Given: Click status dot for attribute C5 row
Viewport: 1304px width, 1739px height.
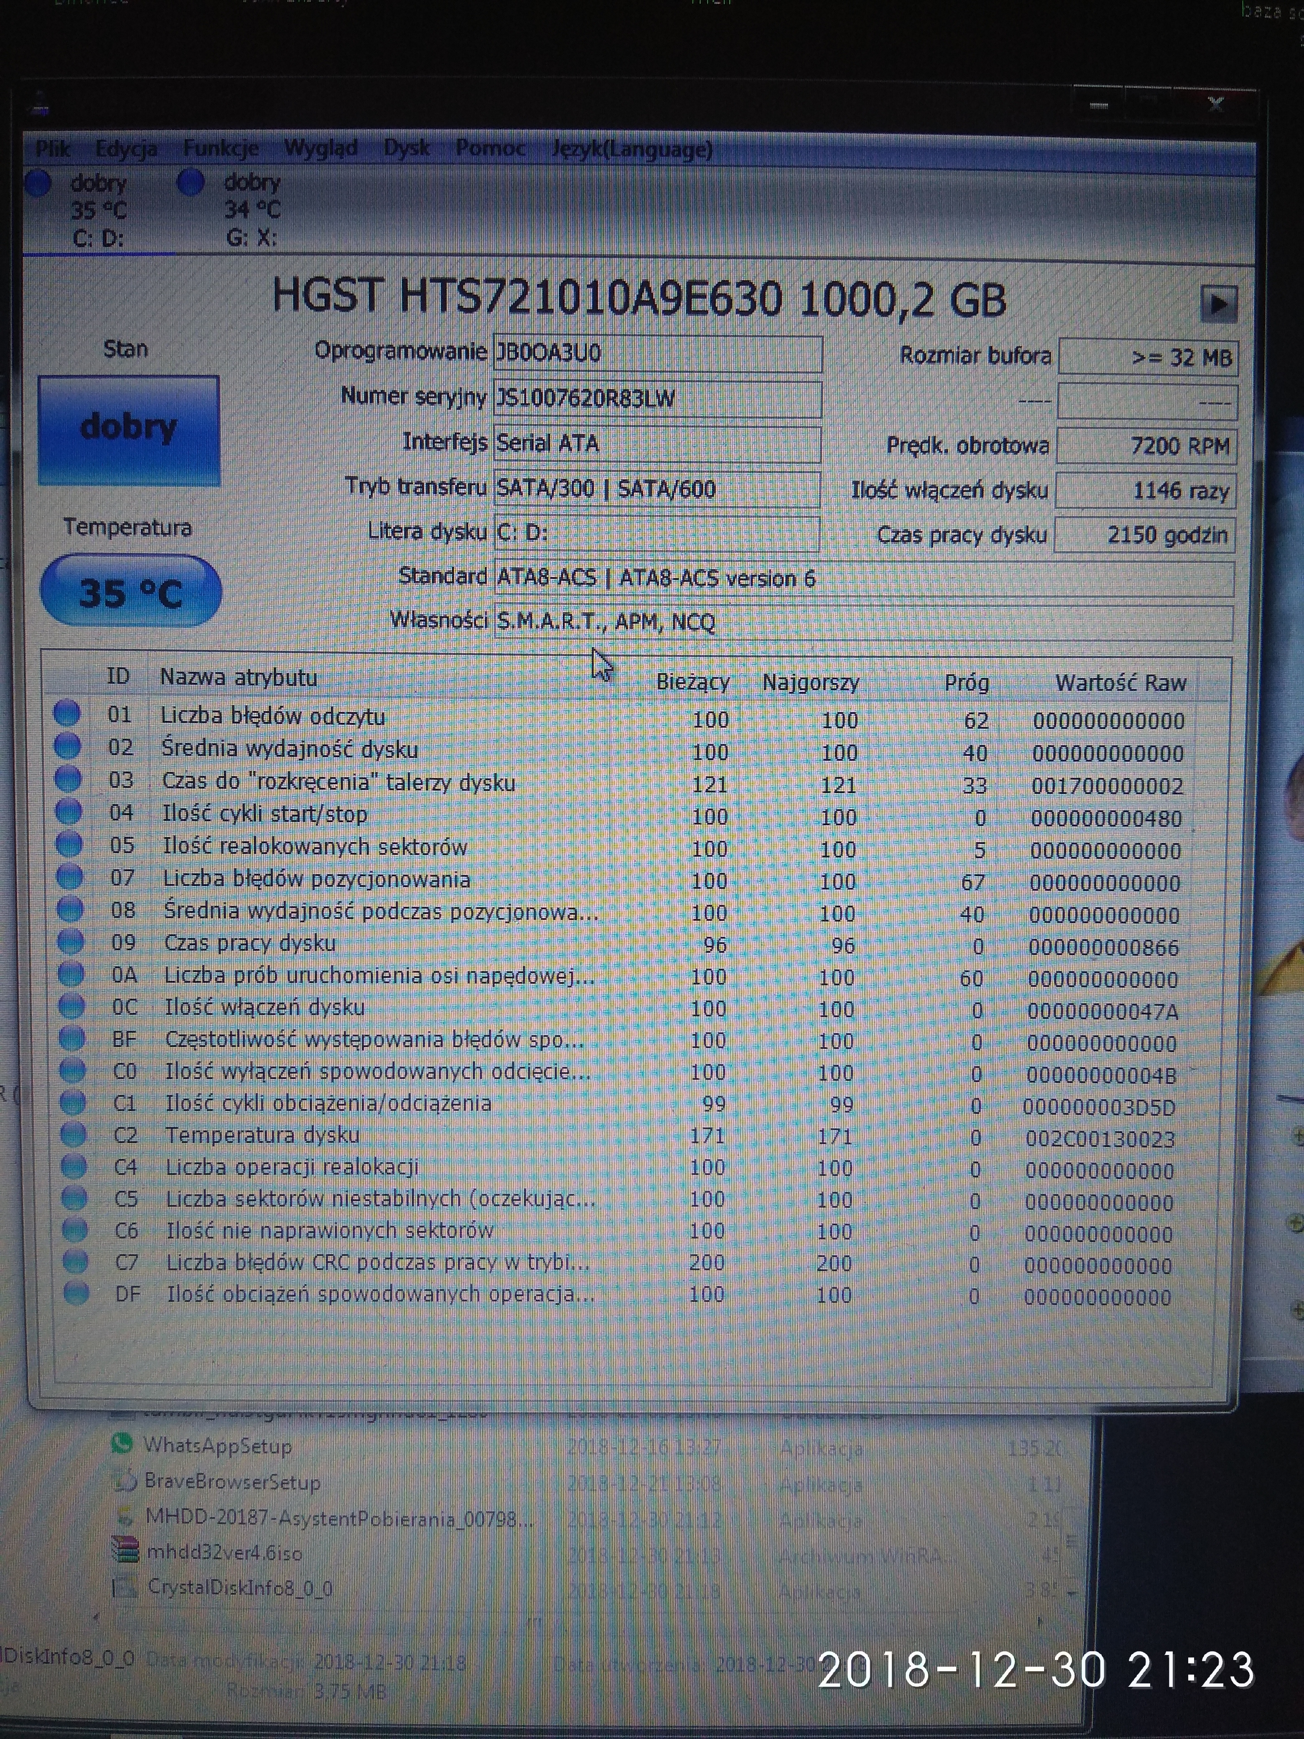Looking at the screenshot, I should coord(75,1198).
